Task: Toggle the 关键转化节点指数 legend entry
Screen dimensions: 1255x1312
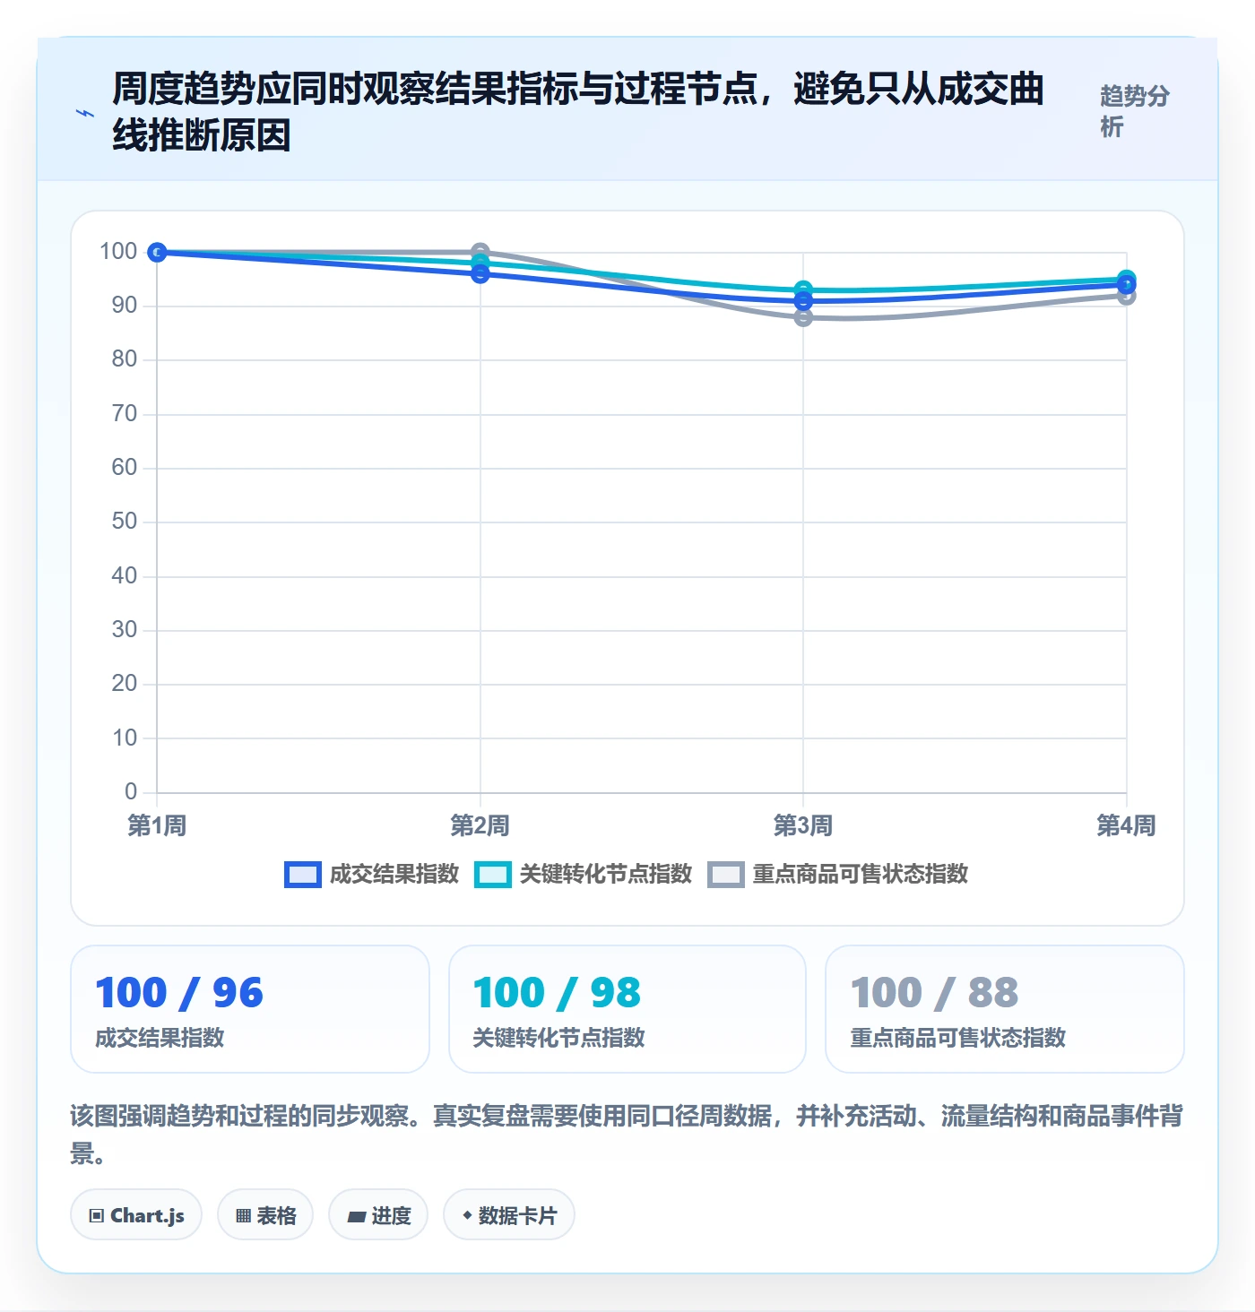Action: (583, 874)
